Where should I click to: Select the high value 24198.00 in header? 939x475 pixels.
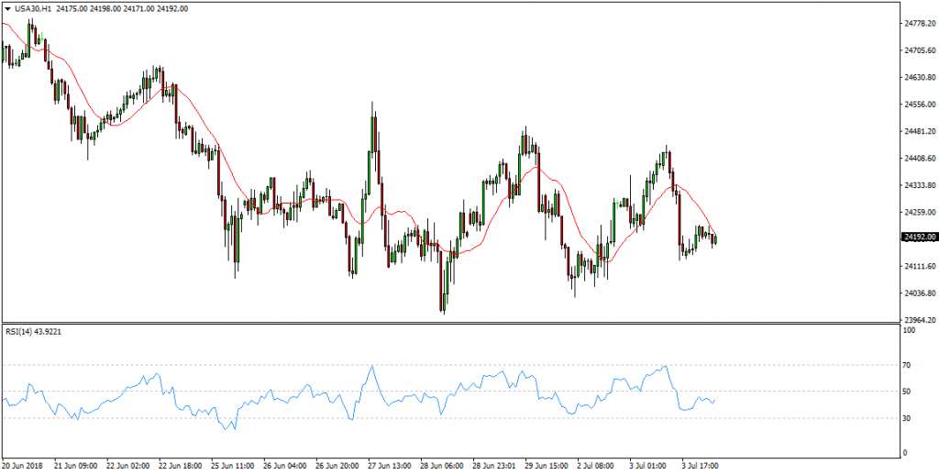pos(106,8)
